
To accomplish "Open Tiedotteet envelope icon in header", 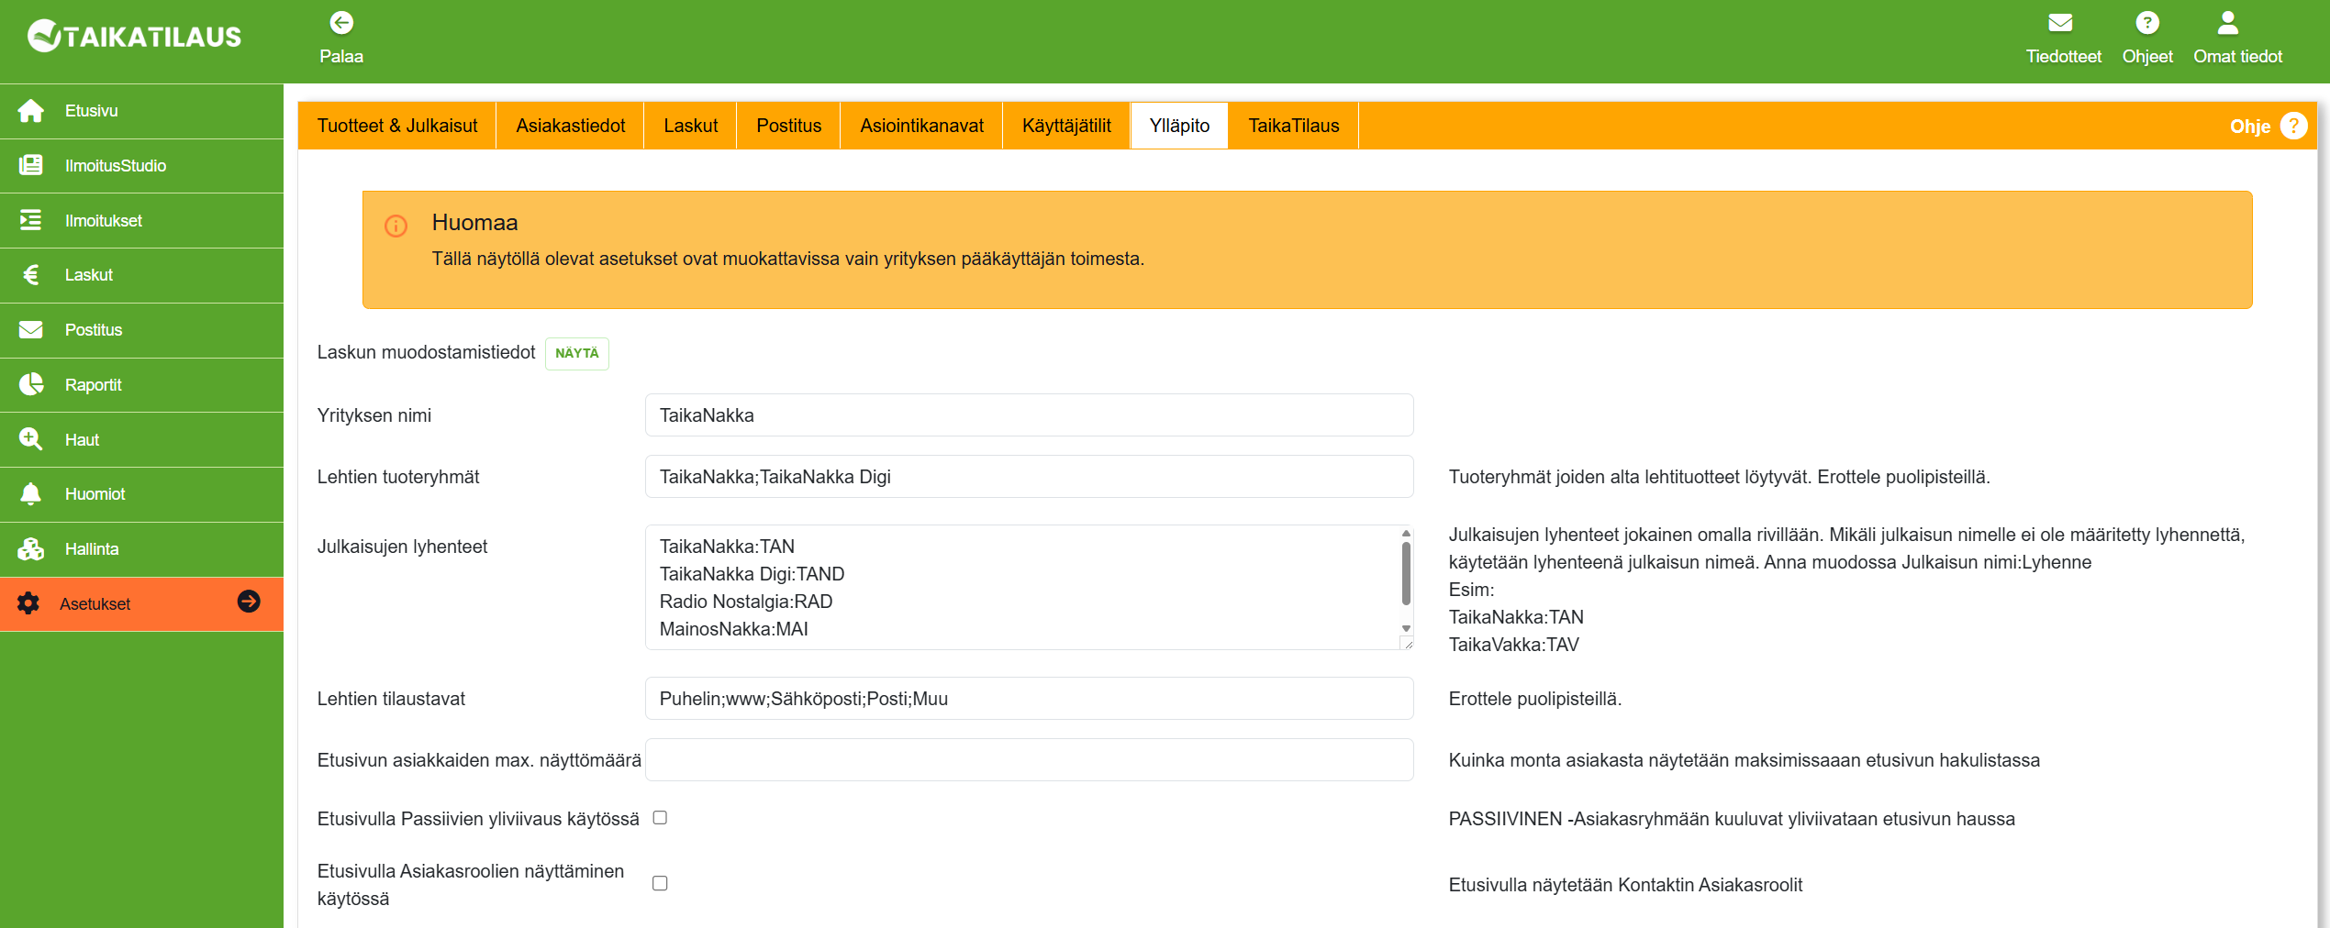I will [x=2061, y=23].
